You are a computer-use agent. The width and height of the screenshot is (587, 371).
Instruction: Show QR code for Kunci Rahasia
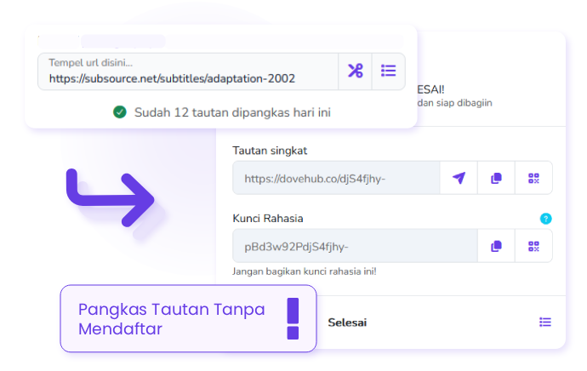[533, 246]
